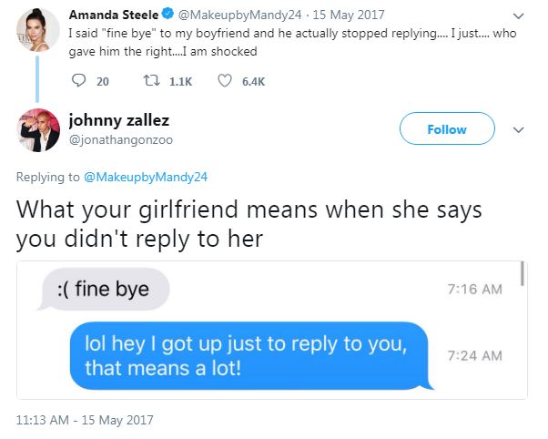548x439 pixels.
Task: Expand options chevron on Amanda's tweet
Action: [518, 16]
